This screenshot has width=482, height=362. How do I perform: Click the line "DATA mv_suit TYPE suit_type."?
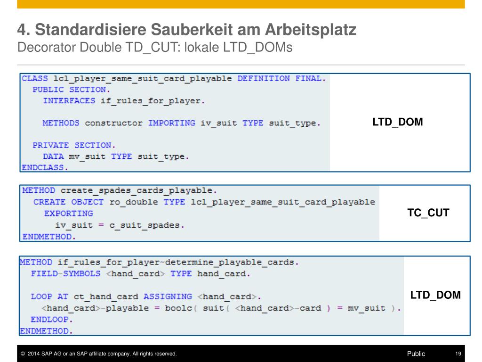click(x=116, y=156)
